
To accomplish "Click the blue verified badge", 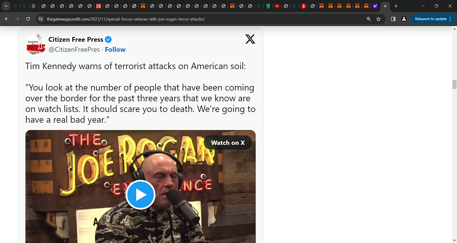I will 108,40.
